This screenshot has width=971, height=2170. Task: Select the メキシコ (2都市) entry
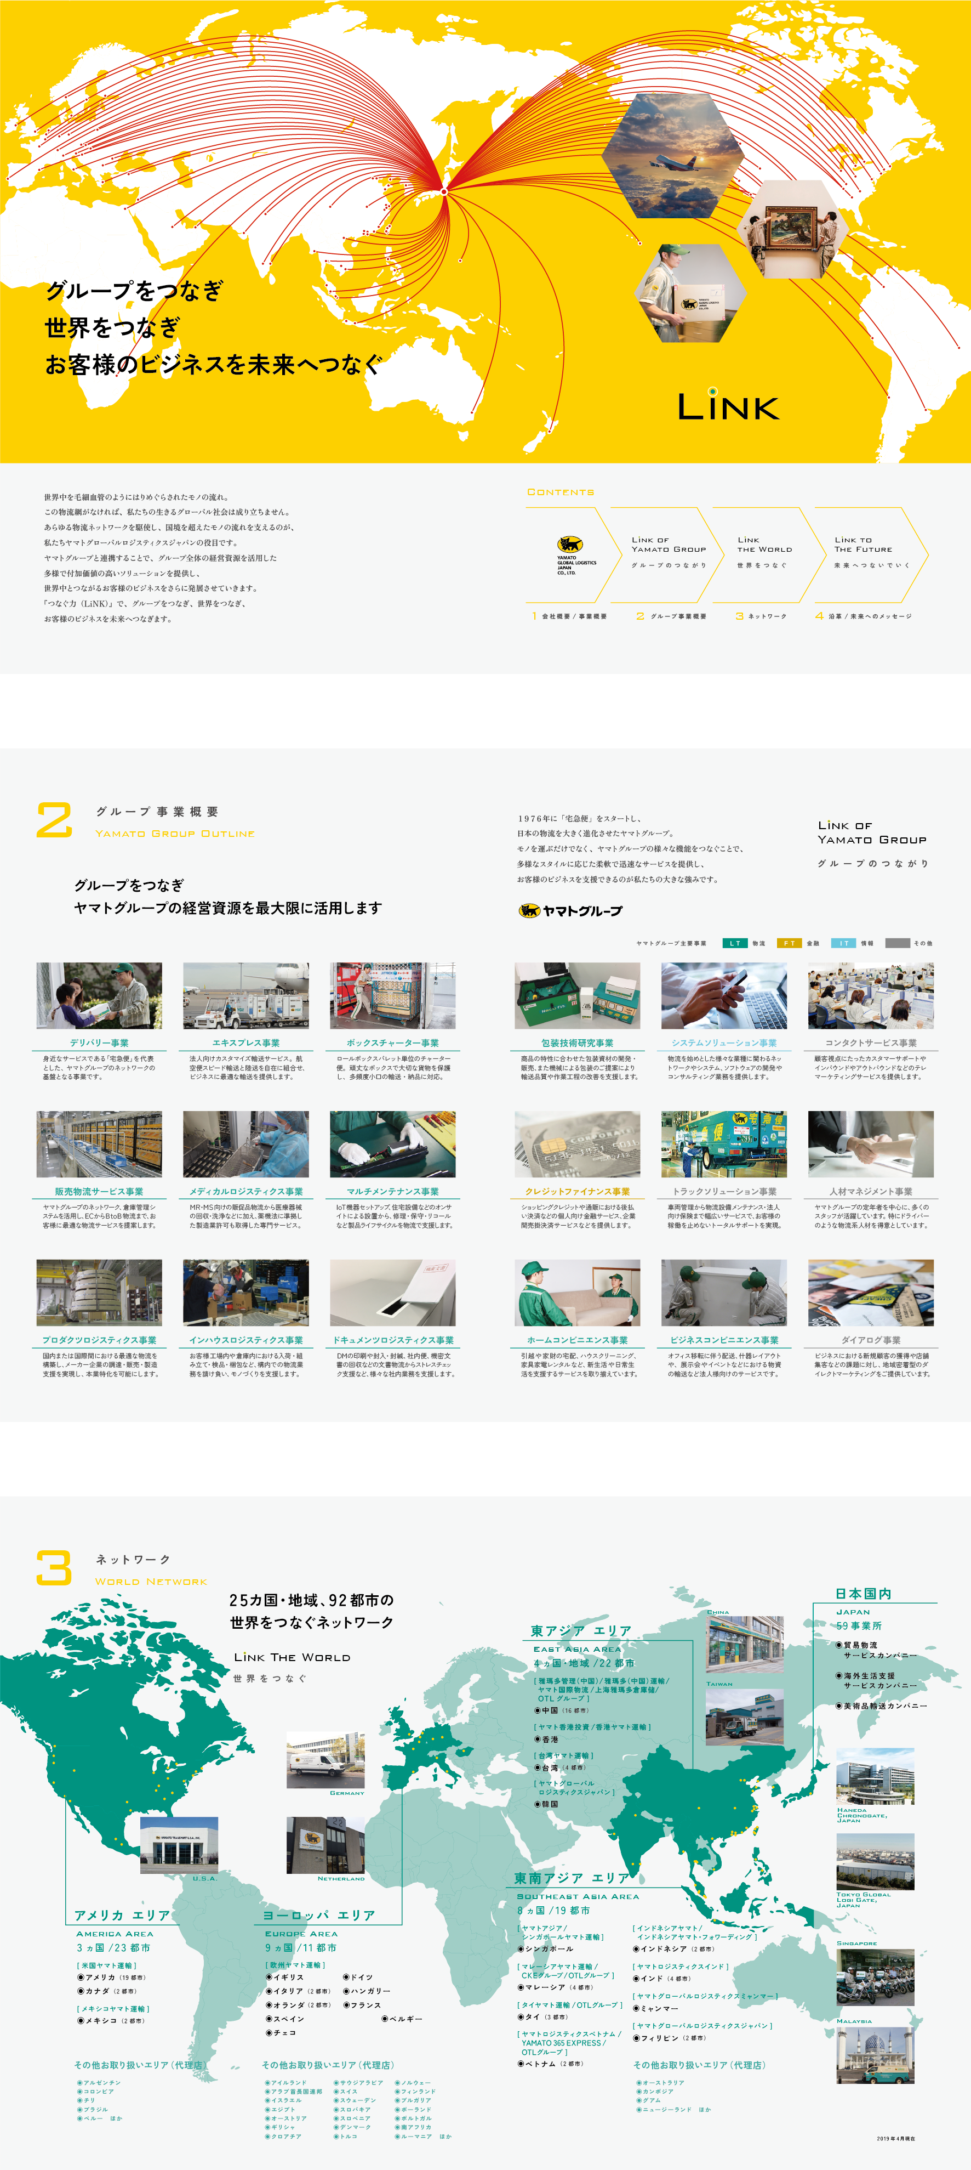click(111, 2020)
